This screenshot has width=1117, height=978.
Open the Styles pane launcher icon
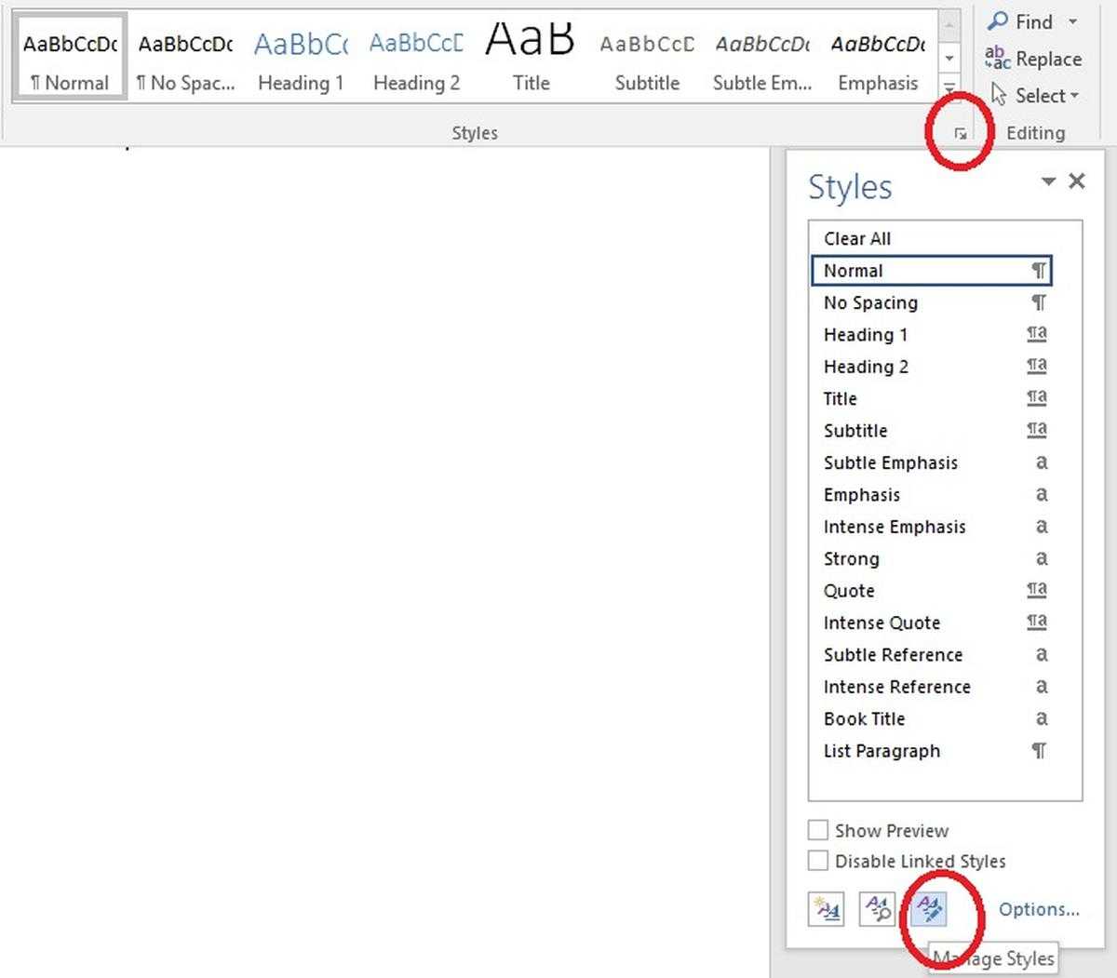960,134
